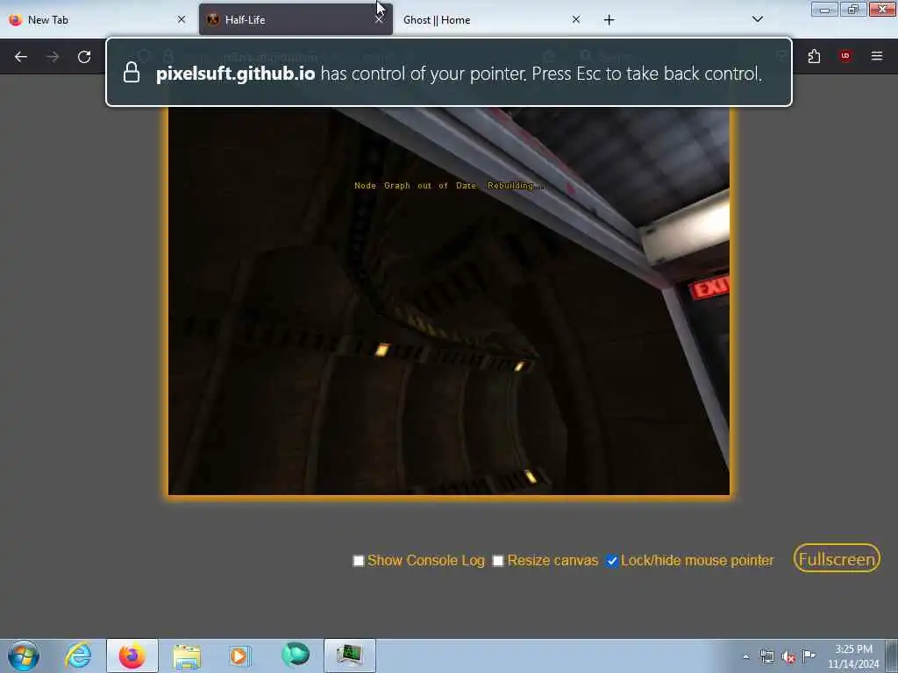Enable the Show Console Log checkbox
898x673 pixels.
pyautogui.click(x=359, y=561)
